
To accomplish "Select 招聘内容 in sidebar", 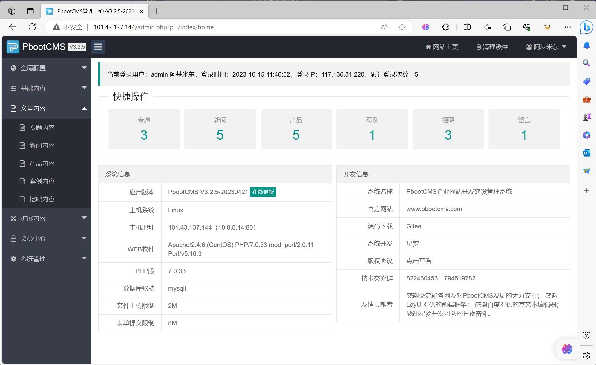I will click(x=42, y=199).
